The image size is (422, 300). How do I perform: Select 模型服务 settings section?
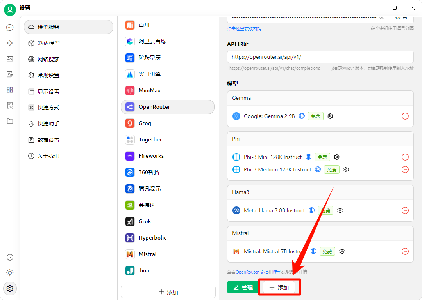tap(69, 27)
